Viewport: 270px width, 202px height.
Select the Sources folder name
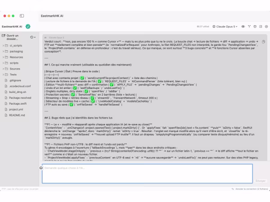pyautogui.click(x=15, y=69)
